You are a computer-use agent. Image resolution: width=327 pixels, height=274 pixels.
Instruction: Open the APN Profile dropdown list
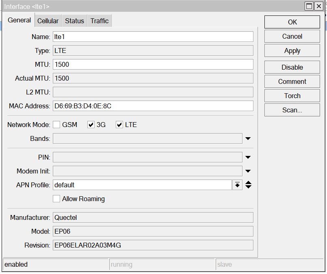click(x=237, y=185)
